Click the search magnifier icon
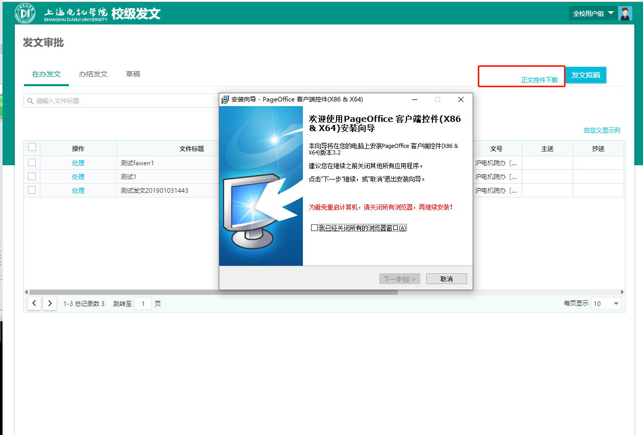The width and height of the screenshot is (643, 435). 31,101
